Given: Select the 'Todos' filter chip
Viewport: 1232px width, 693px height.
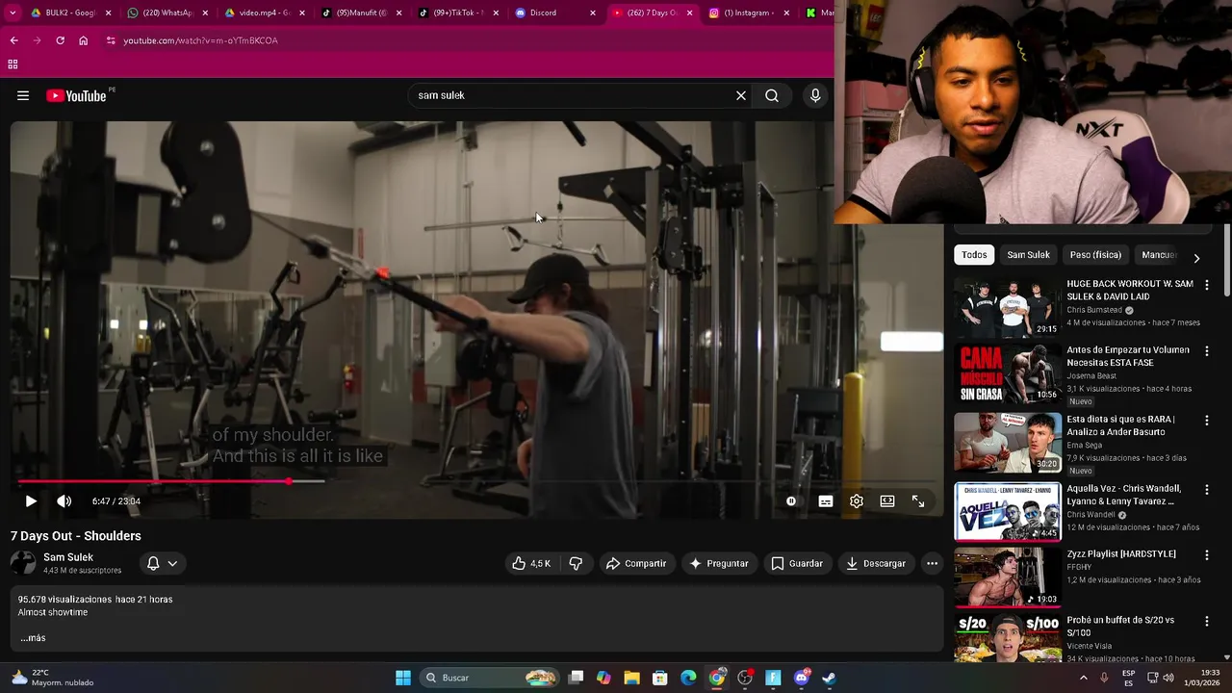Looking at the screenshot, I should [974, 255].
